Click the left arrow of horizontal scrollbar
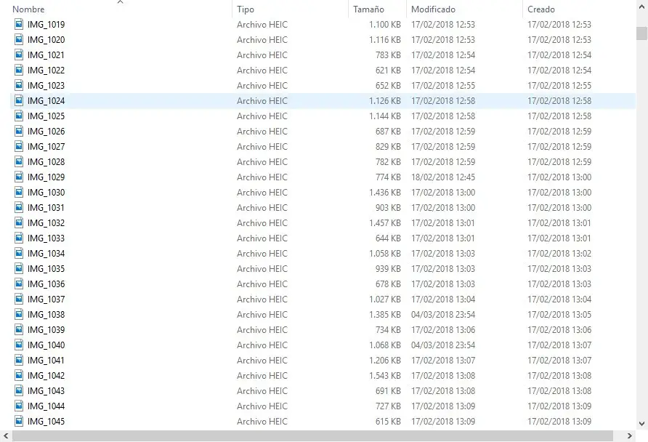The width and height of the screenshot is (648, 442). [x=6, y=435]
